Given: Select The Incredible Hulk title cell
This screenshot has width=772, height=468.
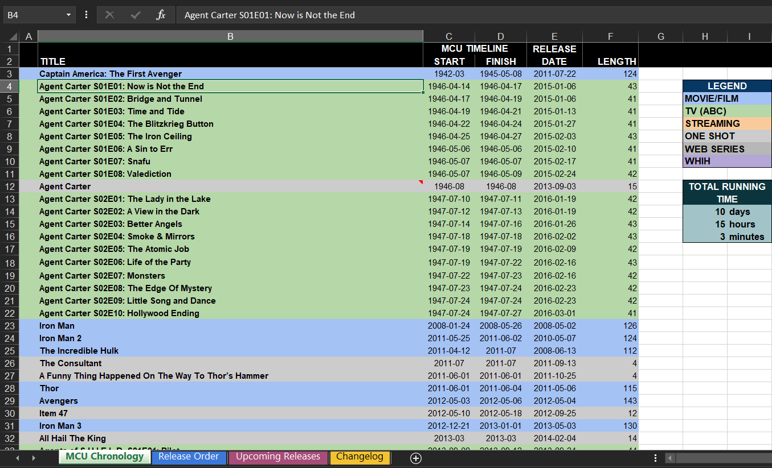Looking at the screenshot, I should pyautogui.click(x=230, y=350).
